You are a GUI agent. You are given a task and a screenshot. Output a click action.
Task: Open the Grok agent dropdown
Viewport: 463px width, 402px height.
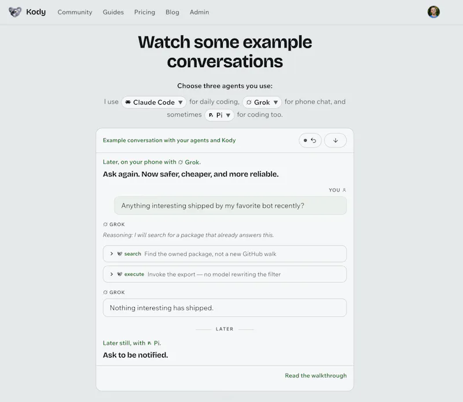[262, 102]
